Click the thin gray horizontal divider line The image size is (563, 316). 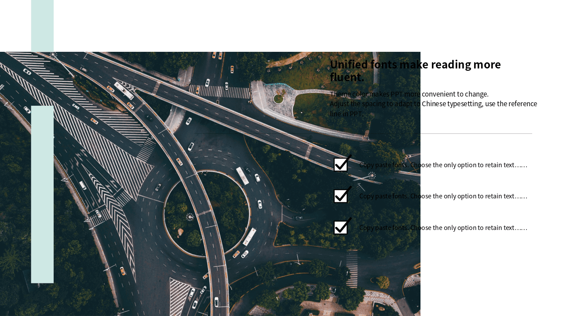(x=363, y=133)
